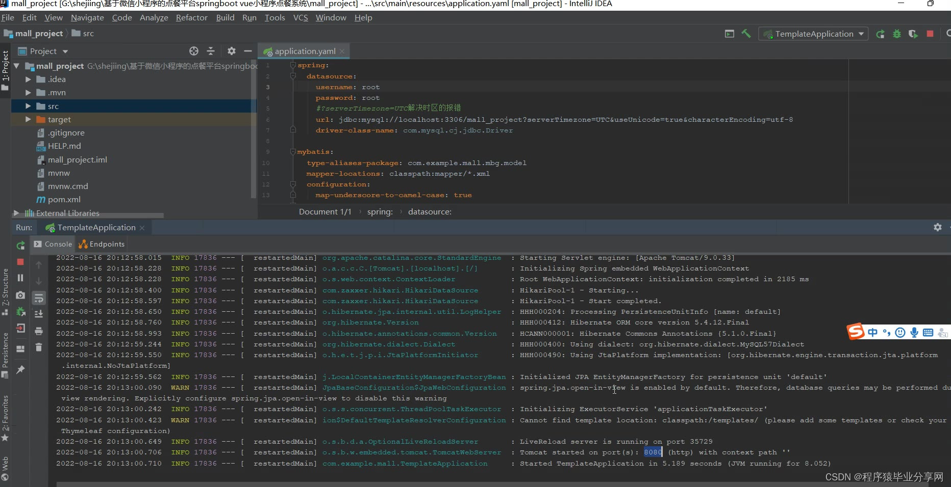Click the src breadcrumb in navigation bar

coord(88,34)
